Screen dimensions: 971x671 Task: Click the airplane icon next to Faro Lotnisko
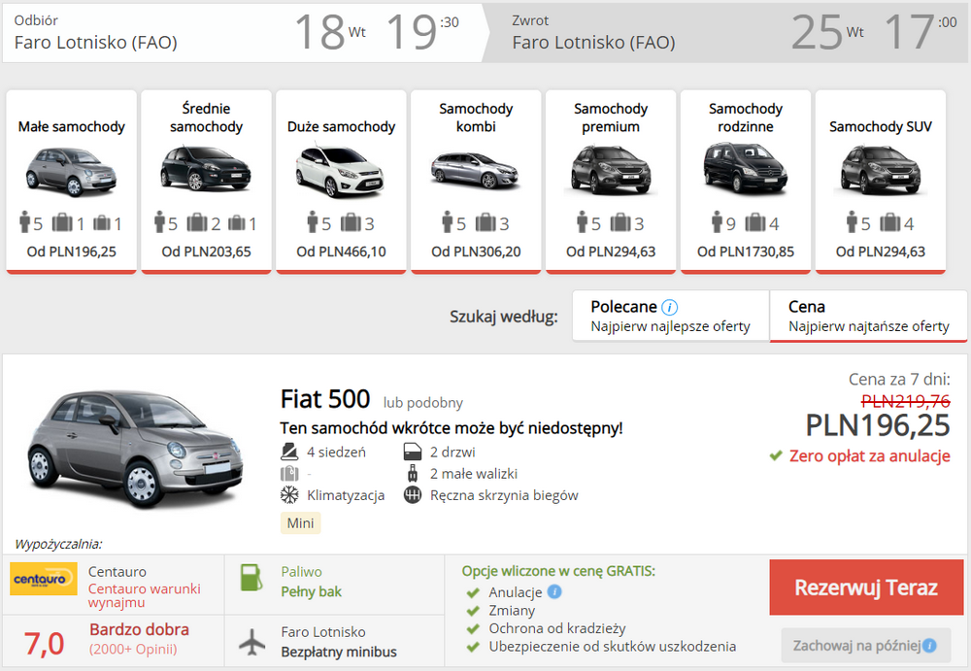(x=251, y=641)
